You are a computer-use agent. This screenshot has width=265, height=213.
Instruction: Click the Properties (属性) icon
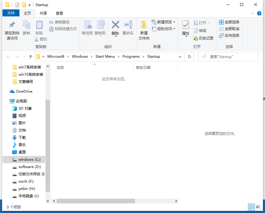pos(186,25)
